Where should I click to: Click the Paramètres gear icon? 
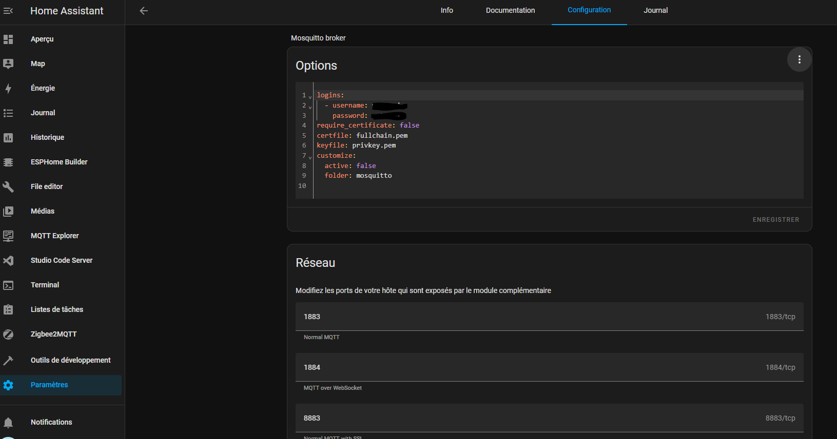(x=8, y=385)
